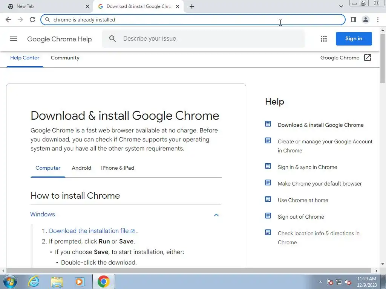Viewport: 386px width, 289px height.
Task: Open Chrome side panel icon
Action: 354,20
